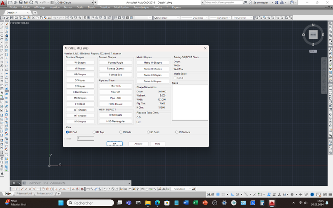The image size is (333, 208).
Task: Click the Formed Angle button
Action: (115, 63)
